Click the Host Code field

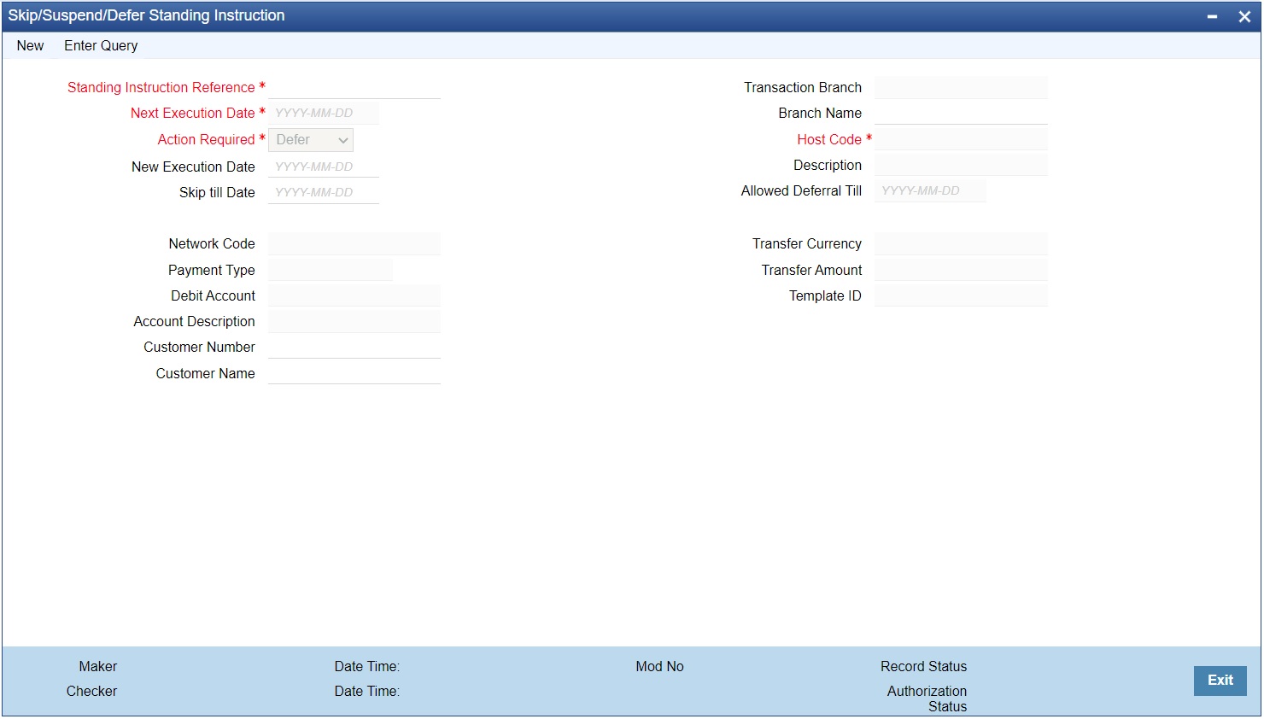pyautogui.click(x=961, y=139)
